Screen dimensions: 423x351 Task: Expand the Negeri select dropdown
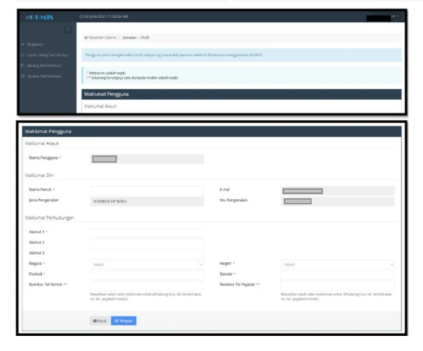tap(337, 265)
